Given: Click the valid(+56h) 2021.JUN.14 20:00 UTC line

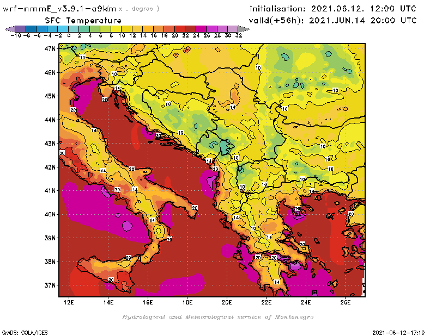Looking at the screenshot, I should [333, 20].
